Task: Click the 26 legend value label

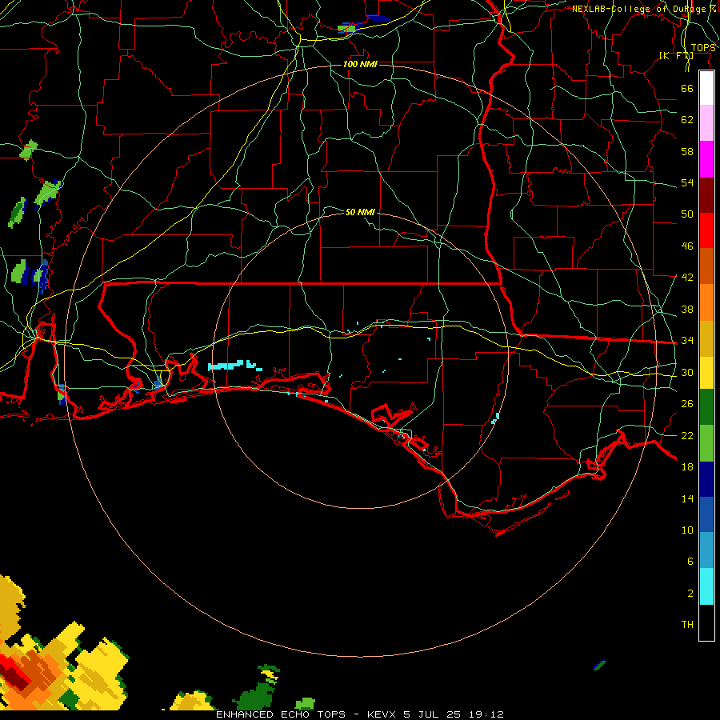Action: (x=687, y=404)
